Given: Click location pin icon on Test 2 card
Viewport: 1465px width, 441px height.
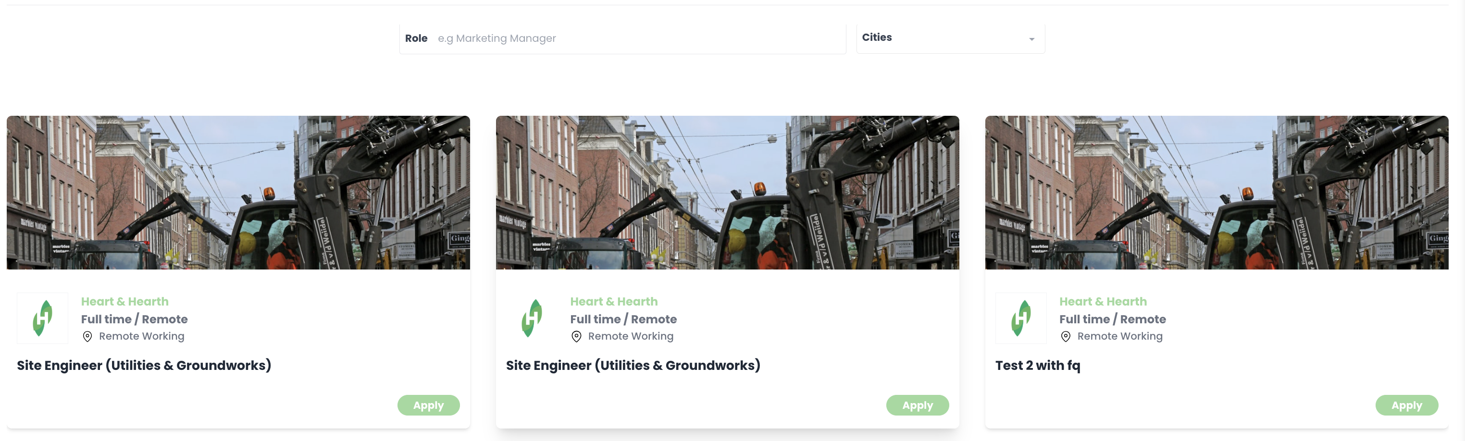Looking at the screenshot, I should (1066, 336).
